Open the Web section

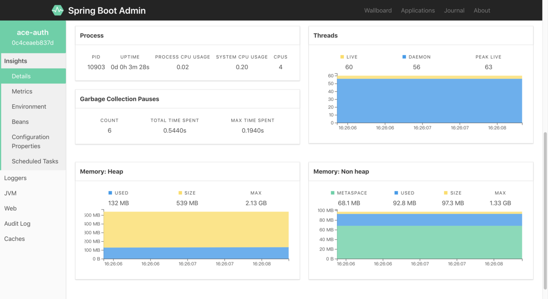[33, 208]
